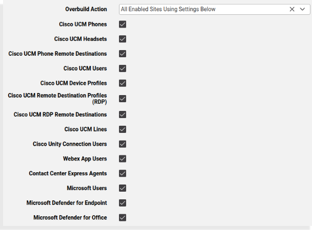Toggle the Cisco UCM Lines checkbox

point(123,129)
